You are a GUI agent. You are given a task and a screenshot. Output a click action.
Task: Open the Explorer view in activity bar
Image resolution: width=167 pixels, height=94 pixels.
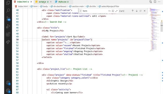pyautogui.click(x=8, y=3)
